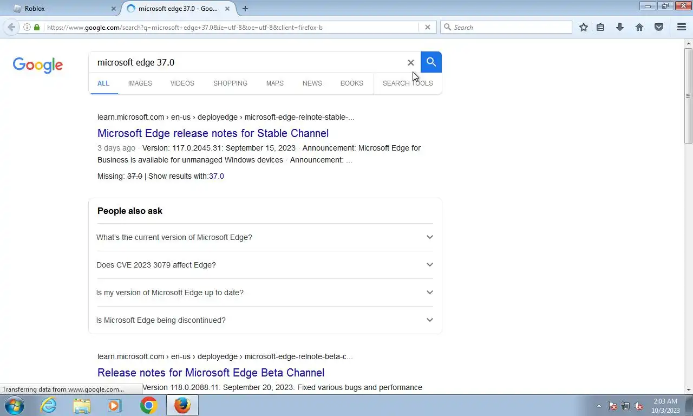This screenshot has height=416, width=693.
Task: Open the Downloads arrow icon
Action: coord(620,27)
